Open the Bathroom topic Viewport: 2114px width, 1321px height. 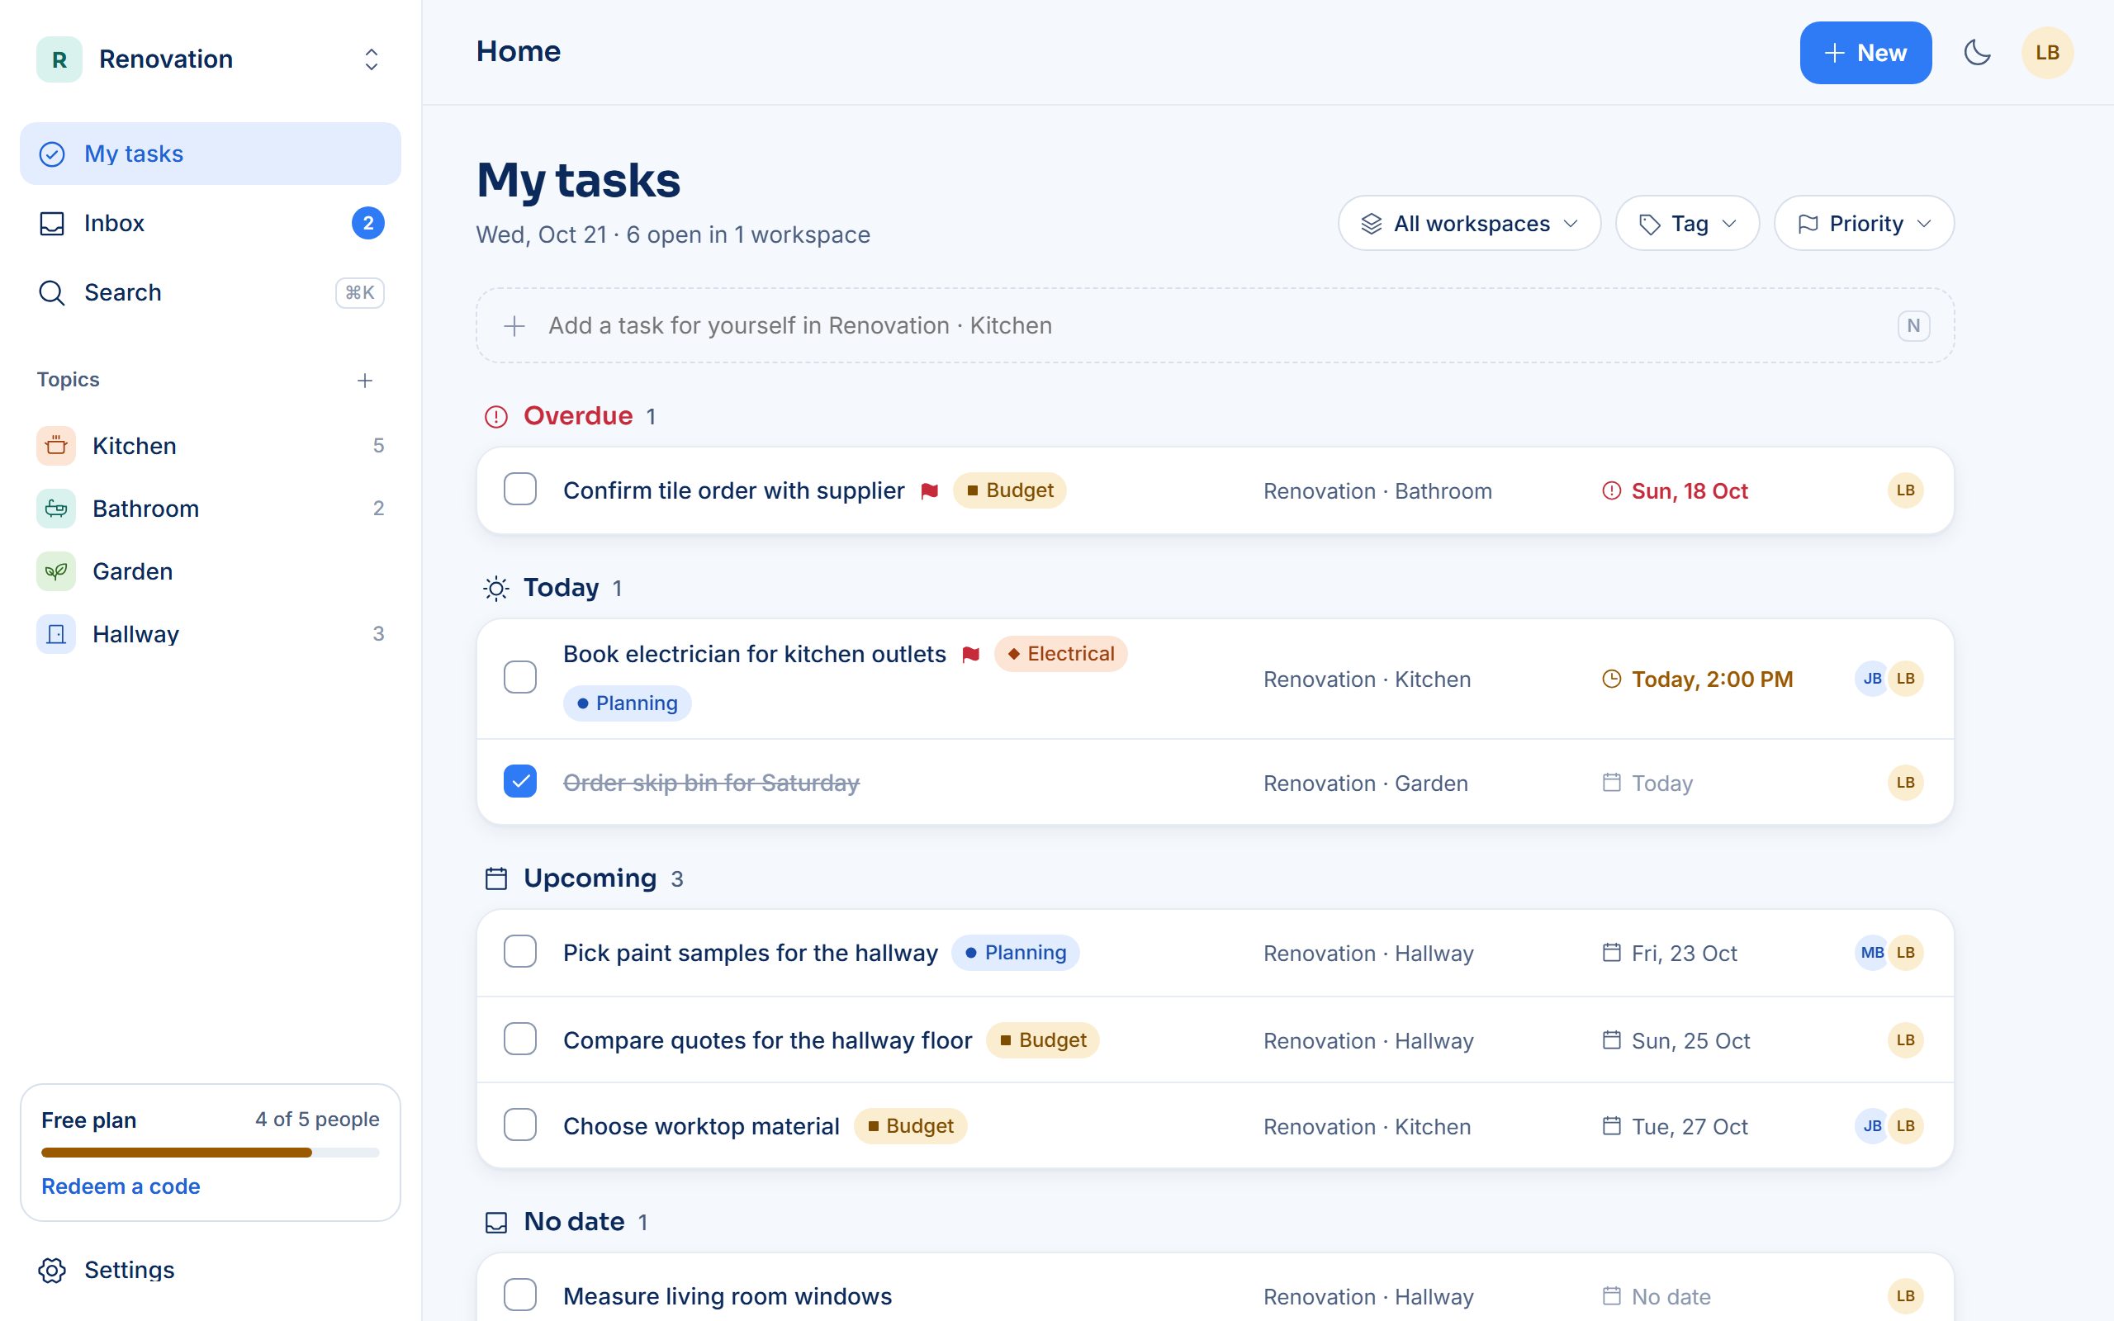pos(211,509)
